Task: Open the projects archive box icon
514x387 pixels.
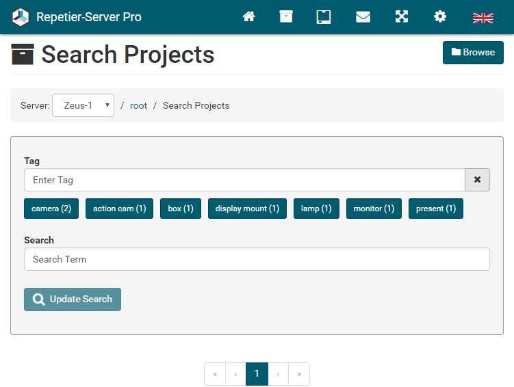Action: [286, 17]
